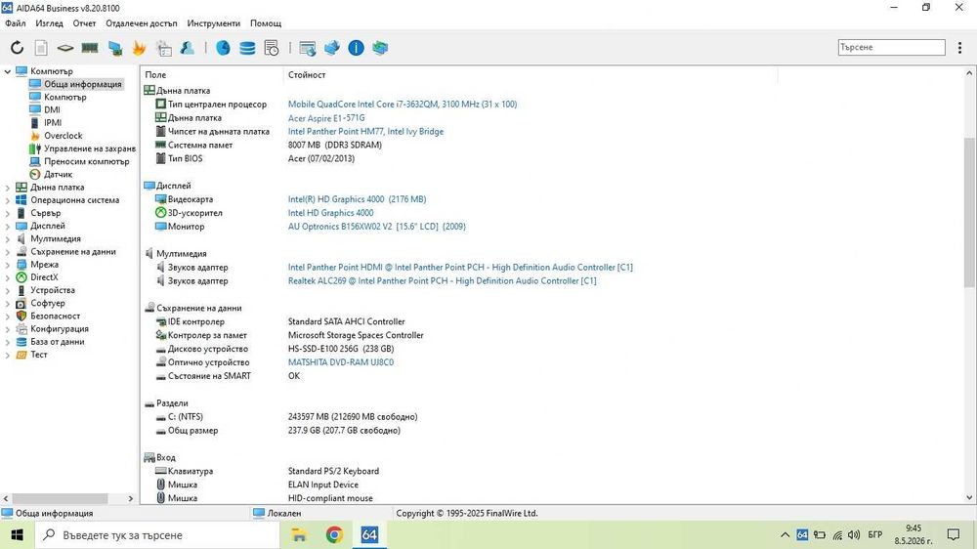This screenshot has width=977, height=549.
Task: Open the Помощ menu
Action: pyautogui.click(x=266, y=23)
